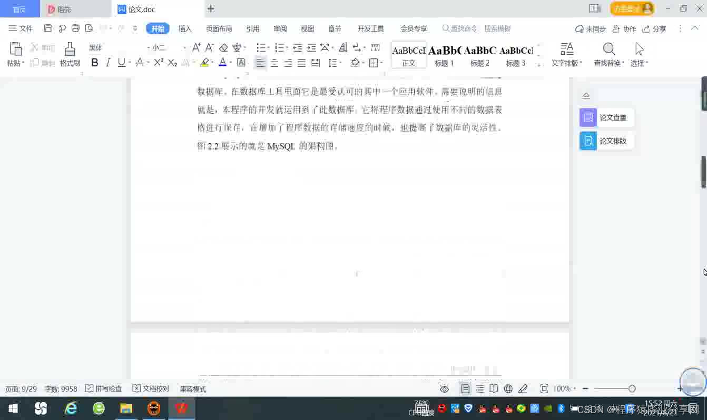Decrease font size with A- icon

[210, 47]
